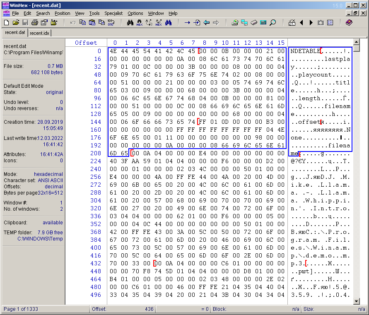Click the Offset column header
Image resolution: width=369 pixels, height=315 pixels.
[x=86, y=43]
